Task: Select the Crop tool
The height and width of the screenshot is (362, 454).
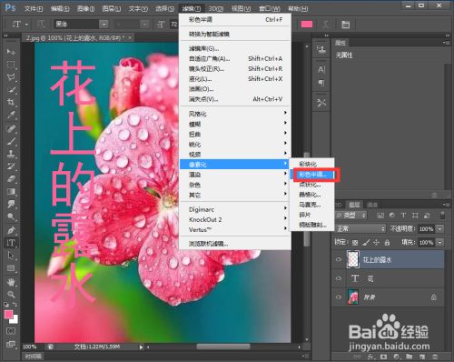Action: pos(11,102)
